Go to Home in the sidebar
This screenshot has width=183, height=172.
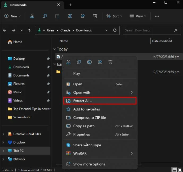tap(15, 42)
